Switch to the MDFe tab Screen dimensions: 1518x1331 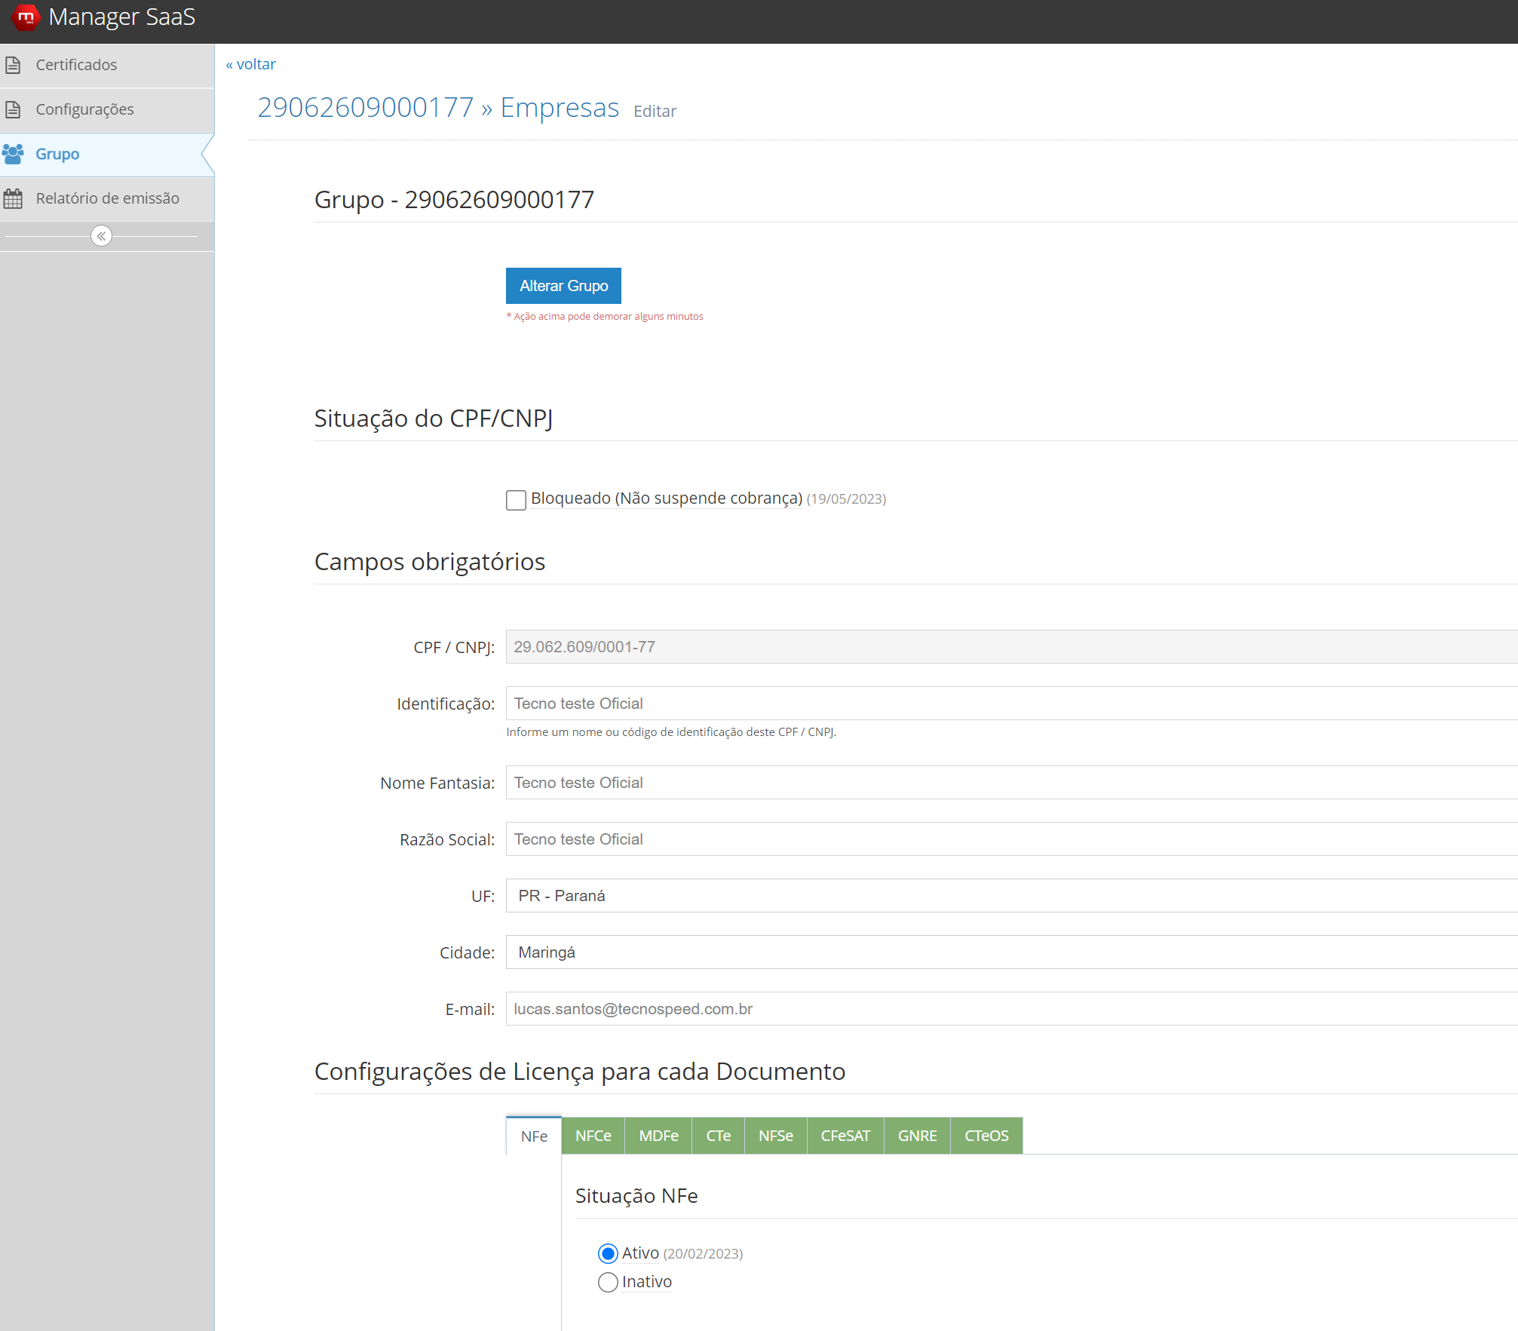coord(658,1135)
